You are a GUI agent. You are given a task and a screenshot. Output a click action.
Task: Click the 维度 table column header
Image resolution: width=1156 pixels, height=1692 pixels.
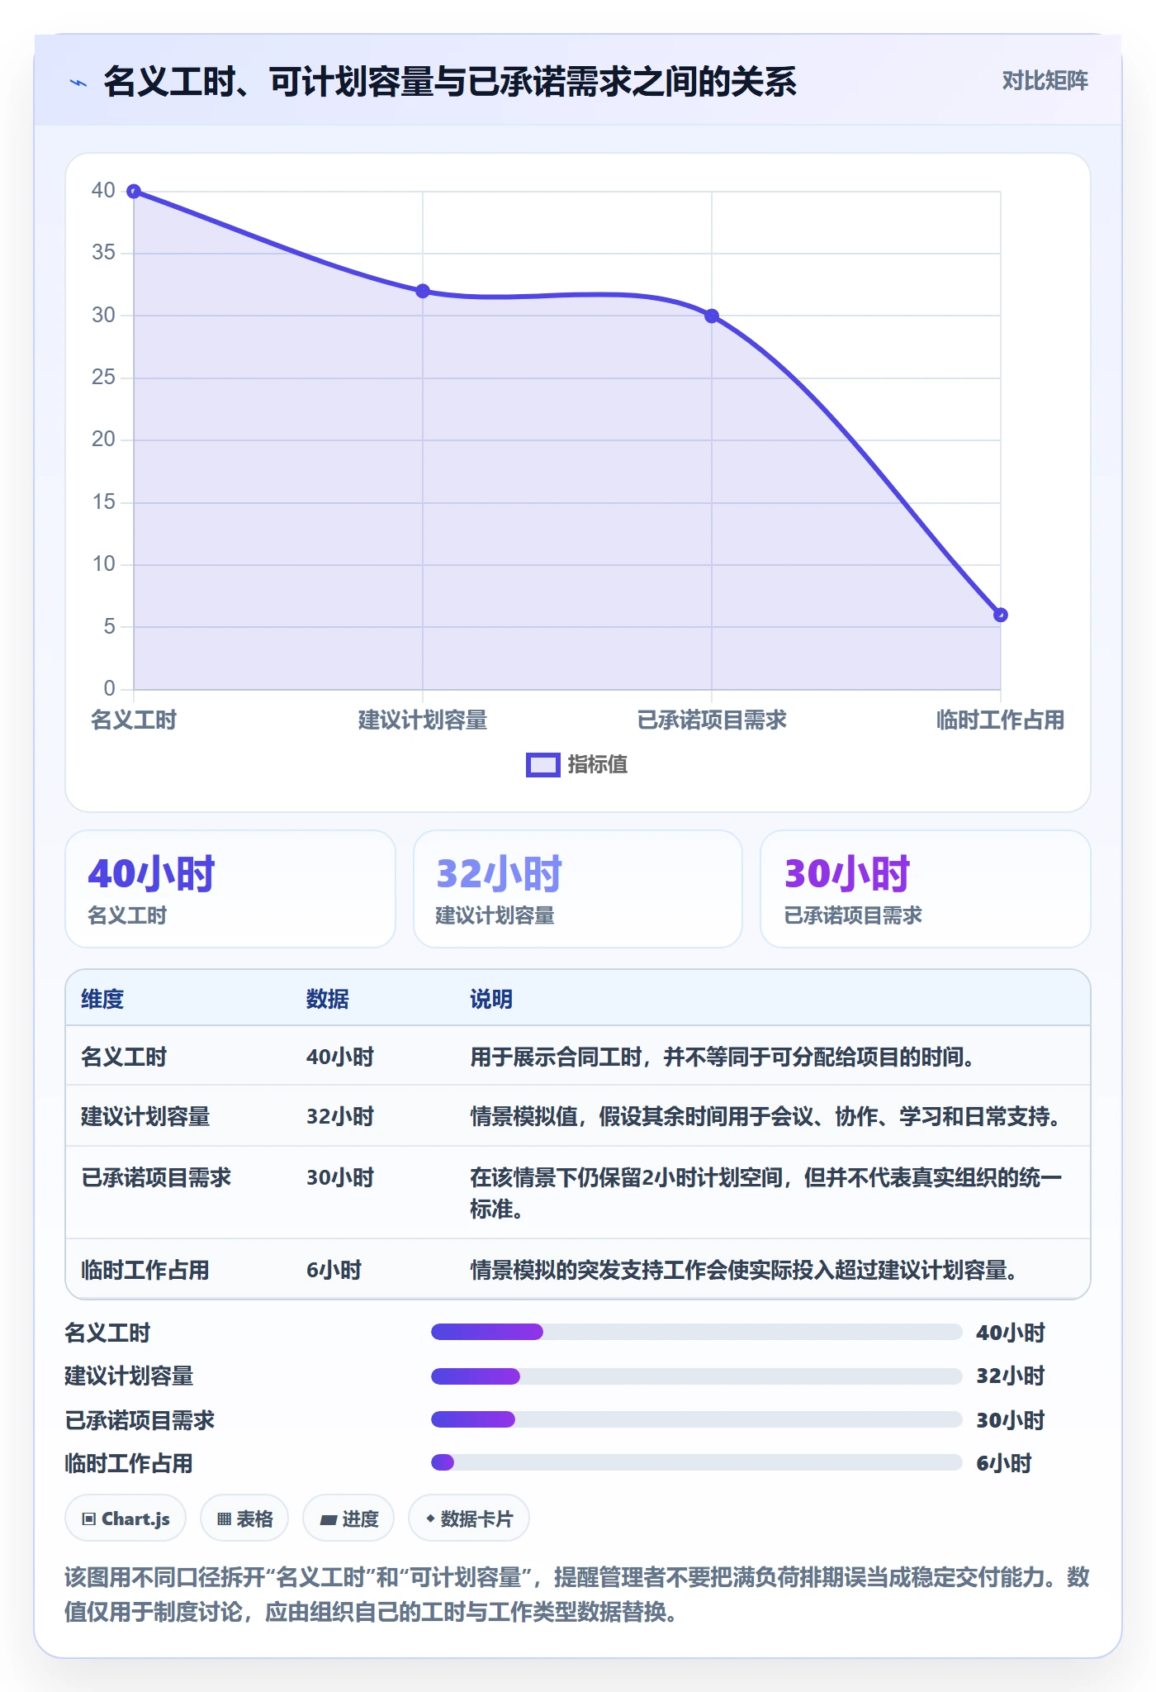coord(102,999)
